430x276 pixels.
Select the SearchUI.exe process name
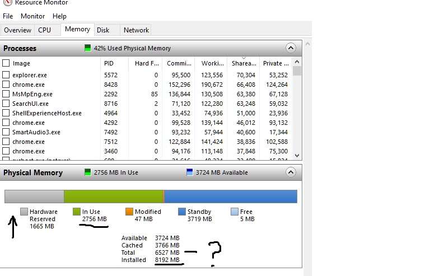30,104
